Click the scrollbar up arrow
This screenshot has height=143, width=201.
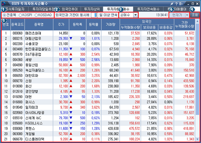click(x=198, y=20)
